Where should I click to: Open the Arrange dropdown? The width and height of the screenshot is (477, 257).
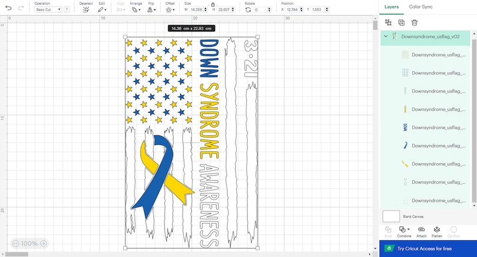tap(136, 10)
